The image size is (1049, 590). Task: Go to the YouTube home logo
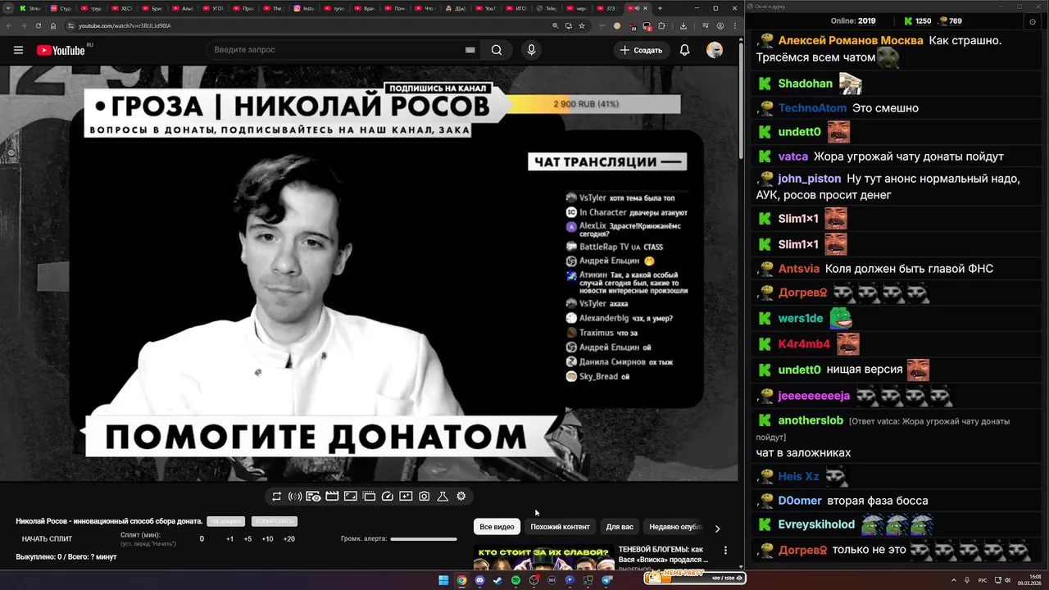[61, 50]
